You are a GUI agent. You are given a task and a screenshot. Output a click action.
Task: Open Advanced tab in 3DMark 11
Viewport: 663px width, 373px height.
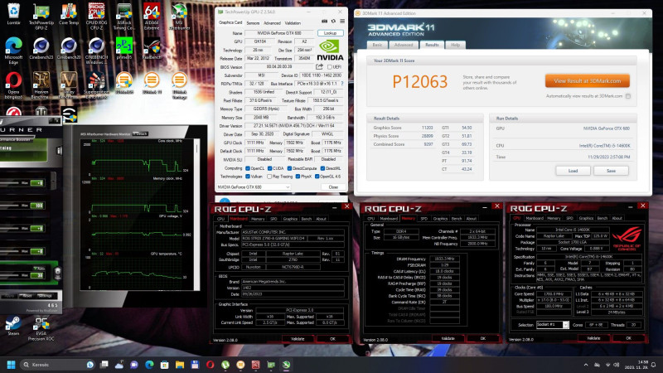pos(404,45)
